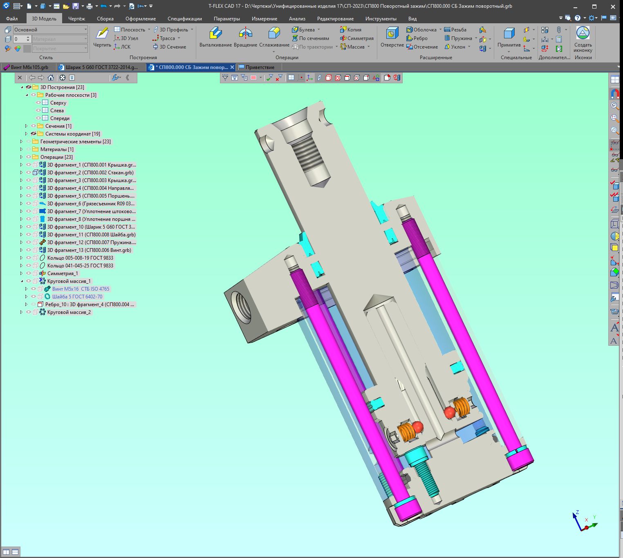
Task: Click the color palette icon in Стиль group
Action: point(18,49)
